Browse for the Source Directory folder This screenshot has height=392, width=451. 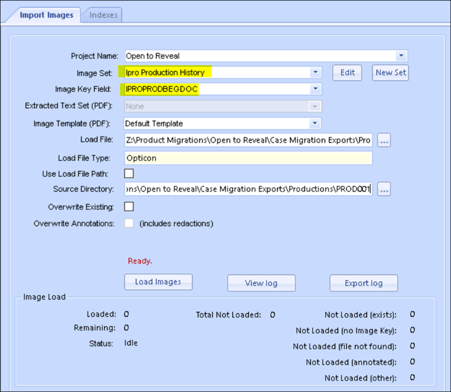(x=383, y=189)
